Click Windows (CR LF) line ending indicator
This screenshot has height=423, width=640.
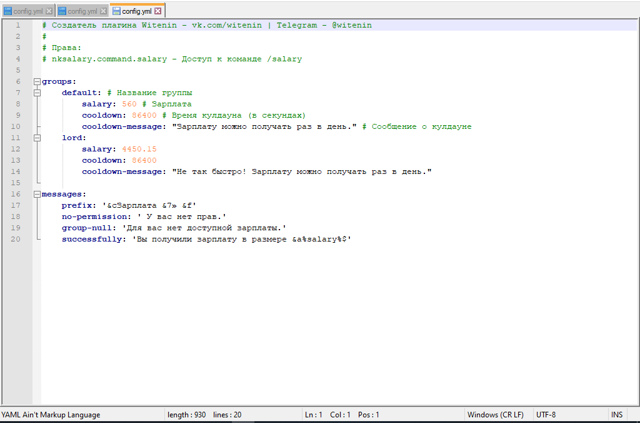496,415
